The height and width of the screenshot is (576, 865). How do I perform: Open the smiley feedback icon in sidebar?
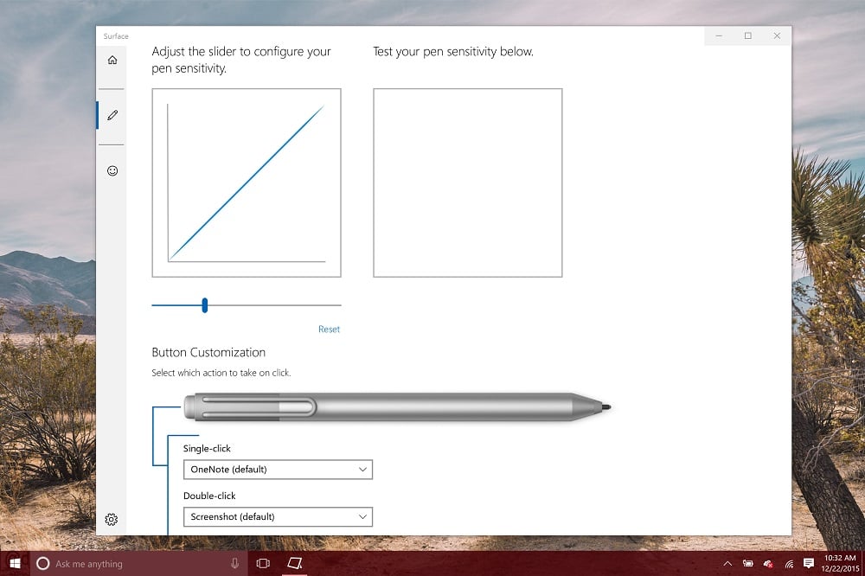[x=112, y=170]
